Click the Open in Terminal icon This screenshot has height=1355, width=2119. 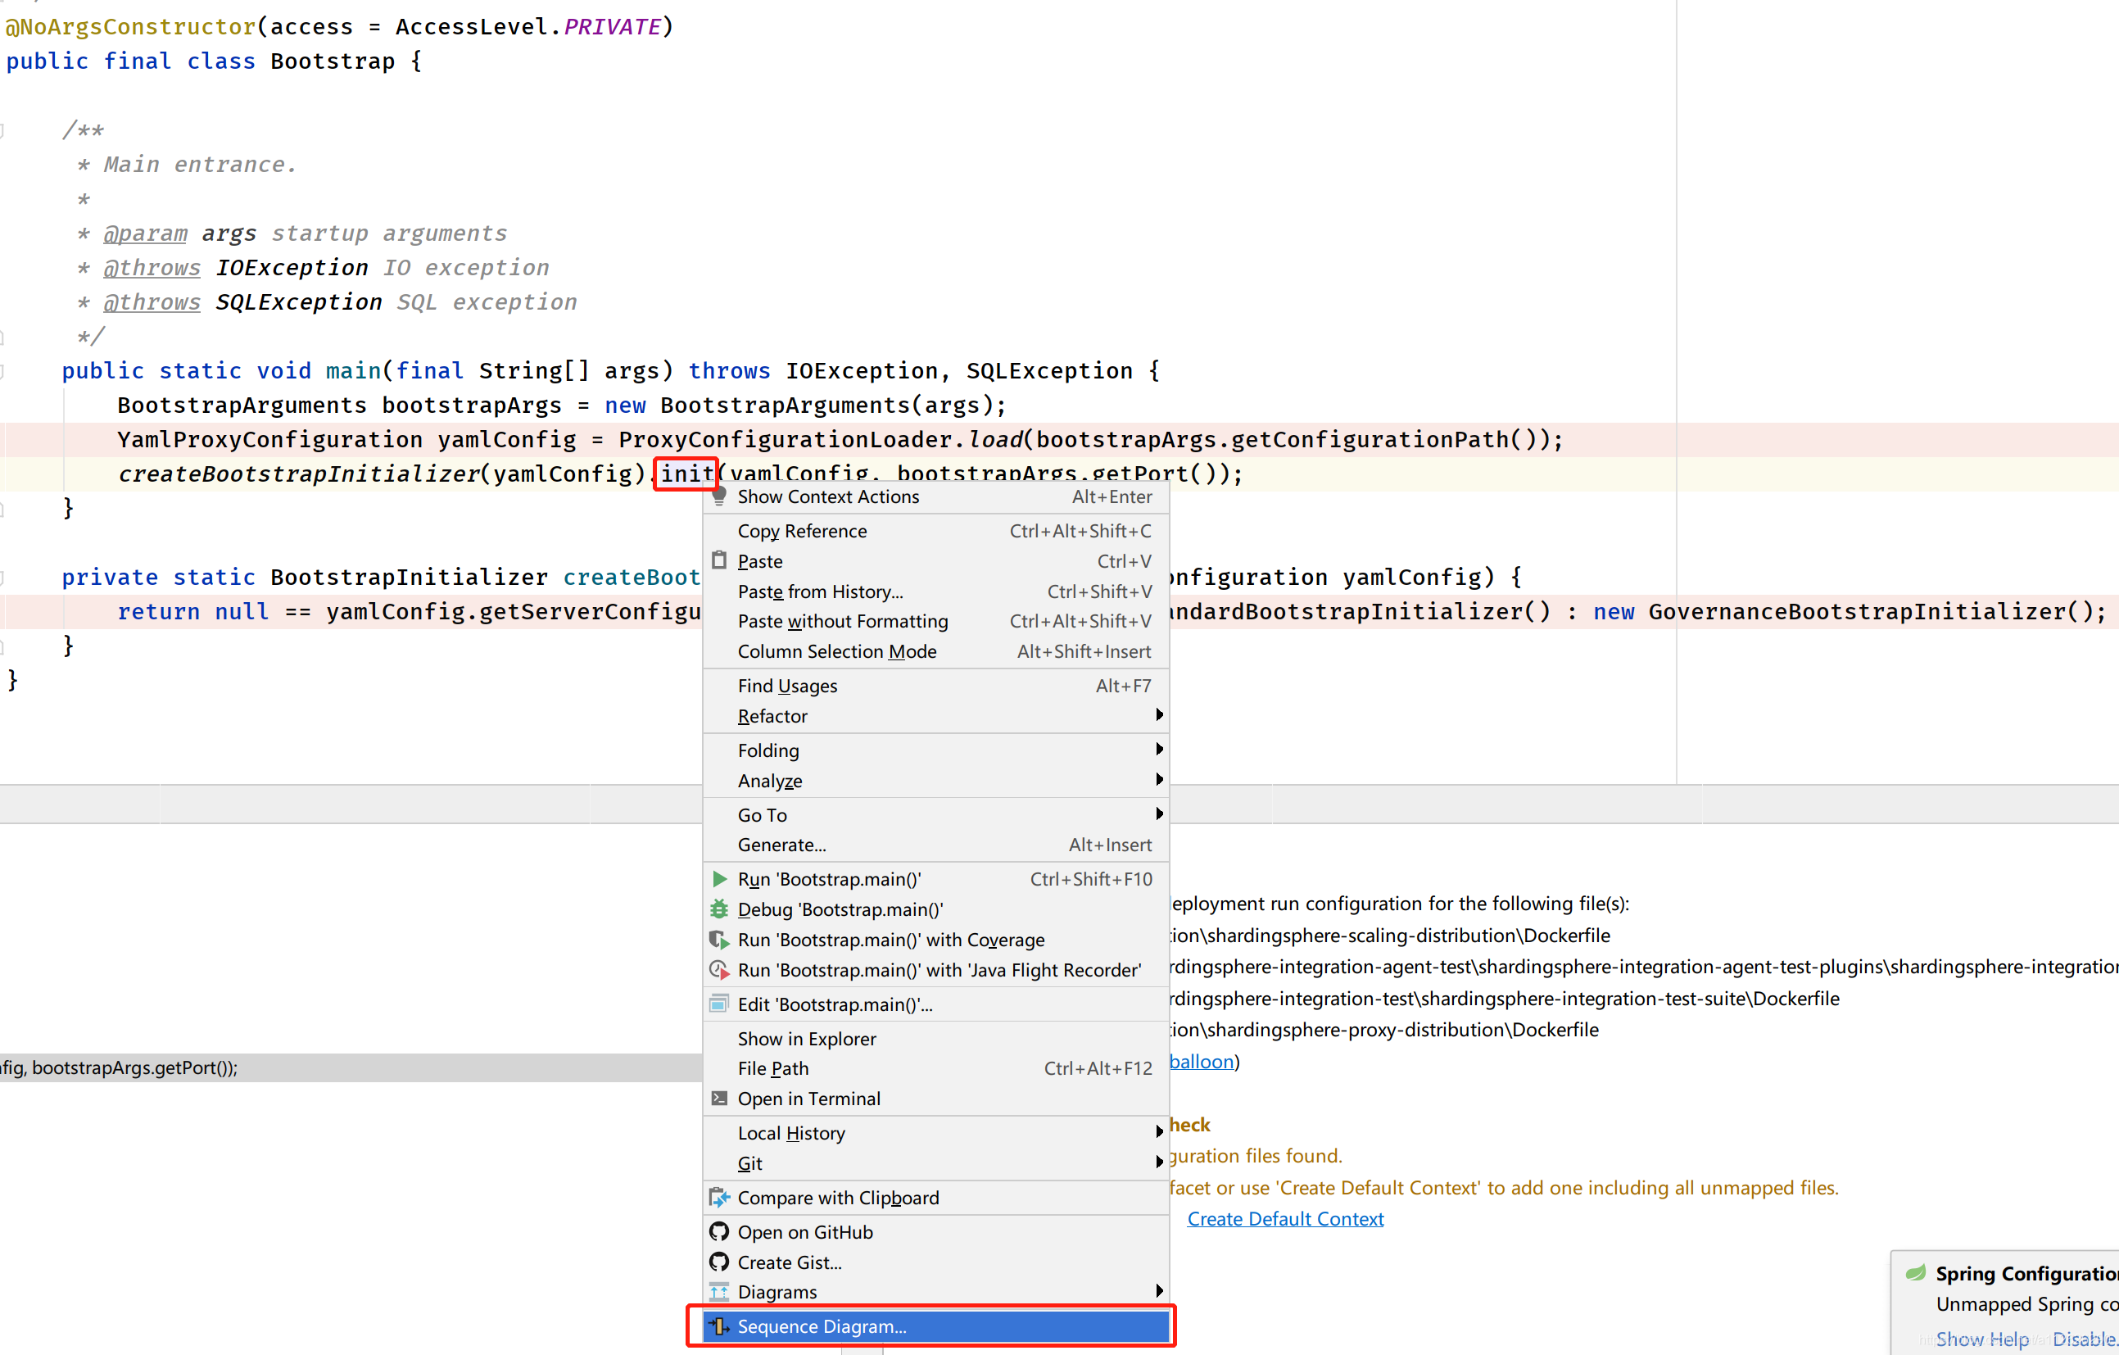click(x=719, y=1098)
